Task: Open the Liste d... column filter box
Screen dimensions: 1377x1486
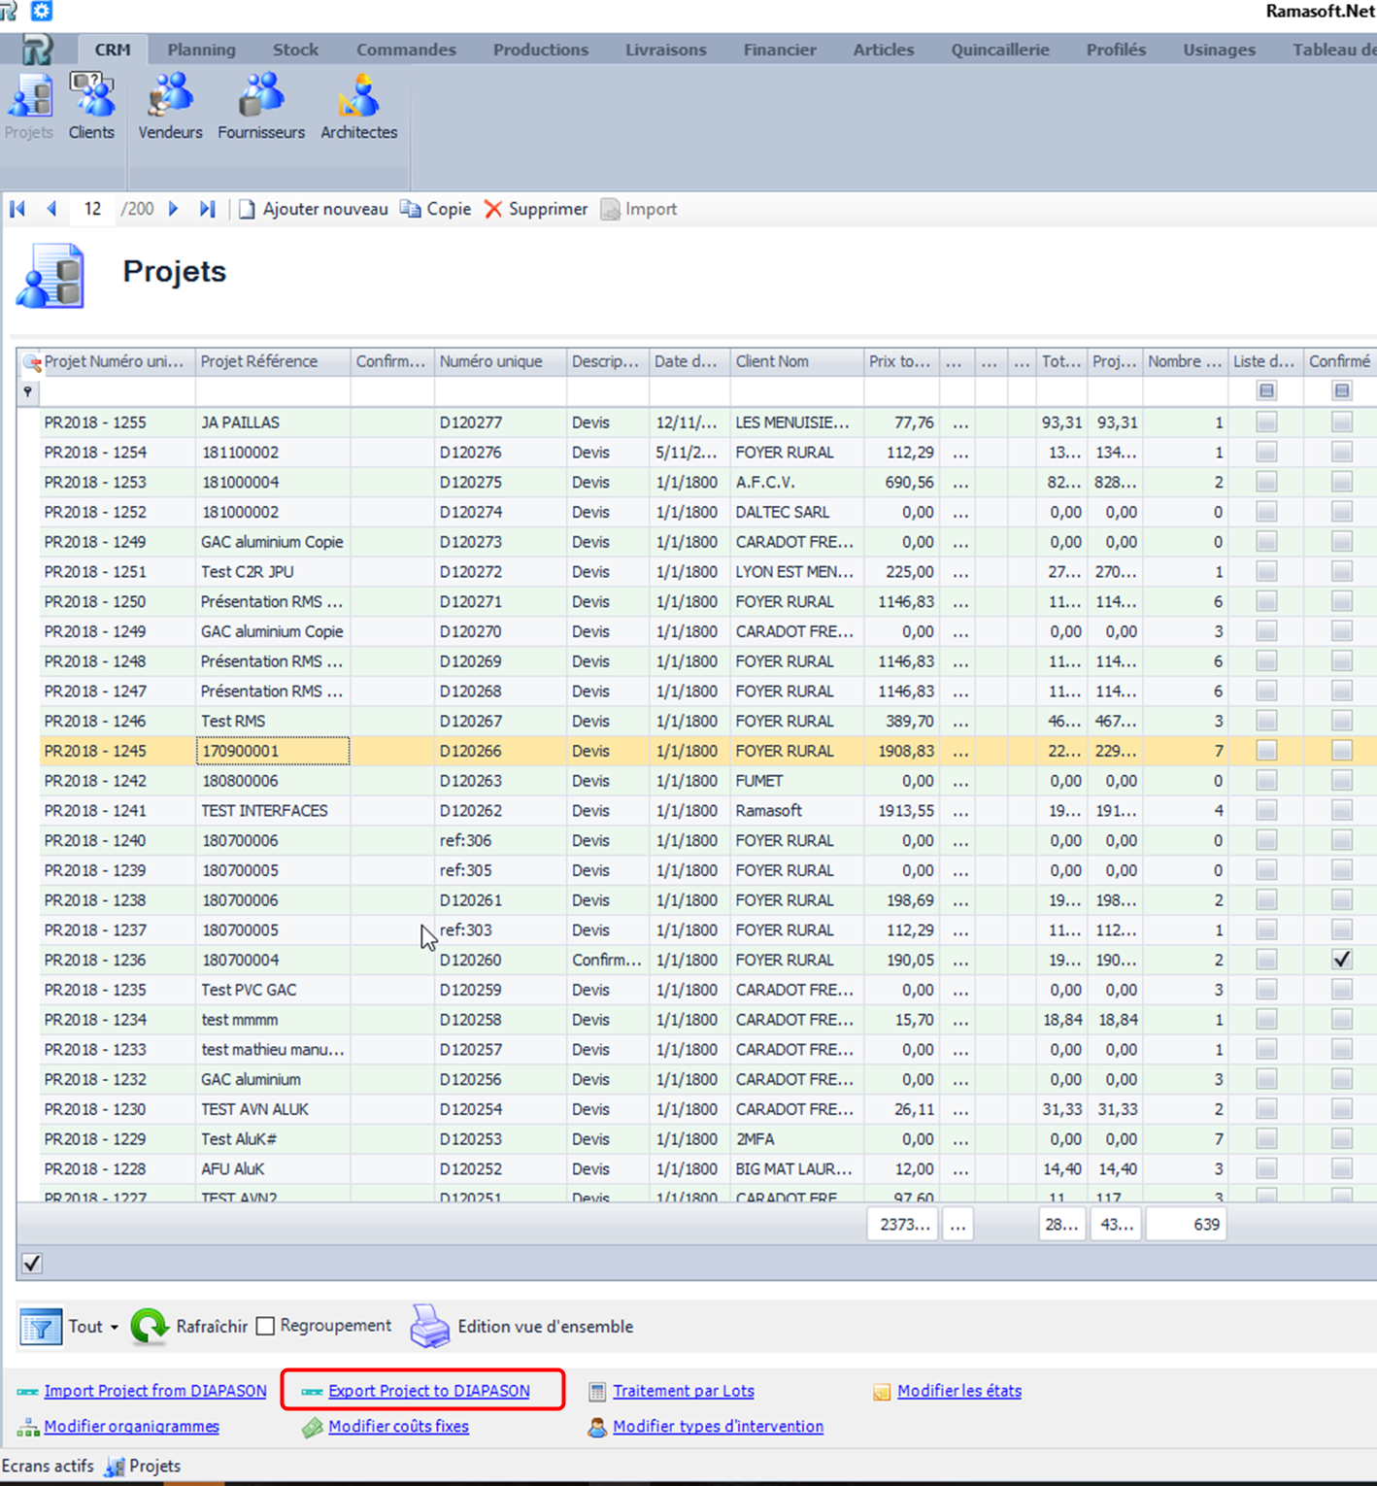Action: tap(1266, 390)
